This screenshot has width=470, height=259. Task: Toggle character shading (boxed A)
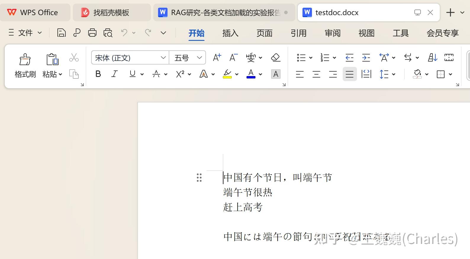click(x=276, y=74)
